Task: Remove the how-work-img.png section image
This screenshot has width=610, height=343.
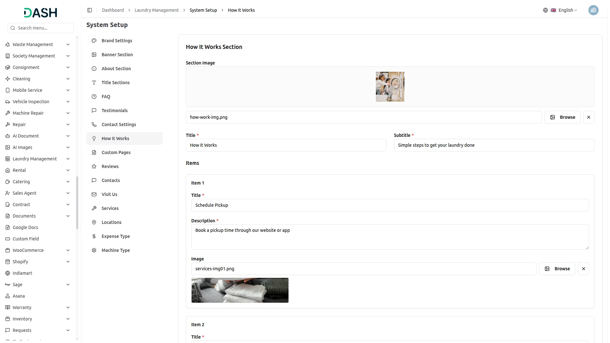Action: tap(589, 117)
